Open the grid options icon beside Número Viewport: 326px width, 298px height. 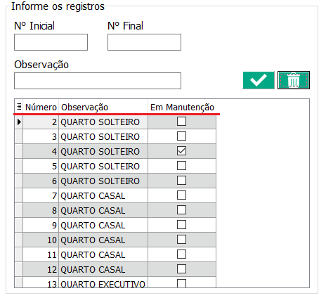coord(19,107)
